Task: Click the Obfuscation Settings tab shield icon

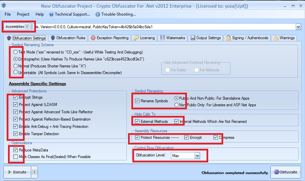Action: tap(9, 38)
